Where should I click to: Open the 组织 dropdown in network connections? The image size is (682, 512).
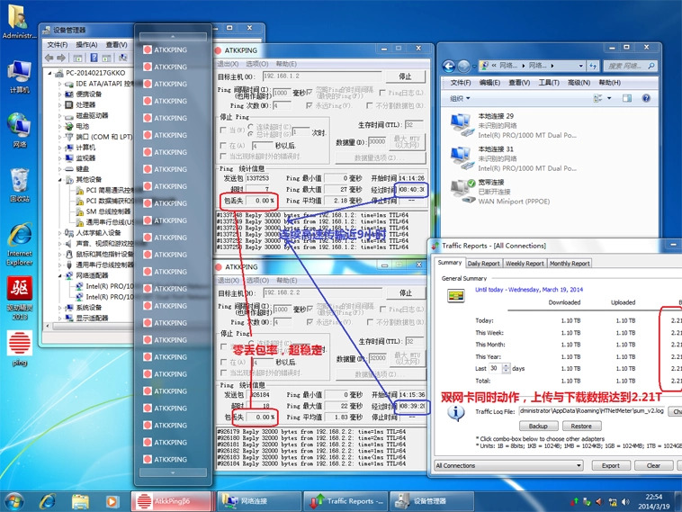[x=460, y=99]
